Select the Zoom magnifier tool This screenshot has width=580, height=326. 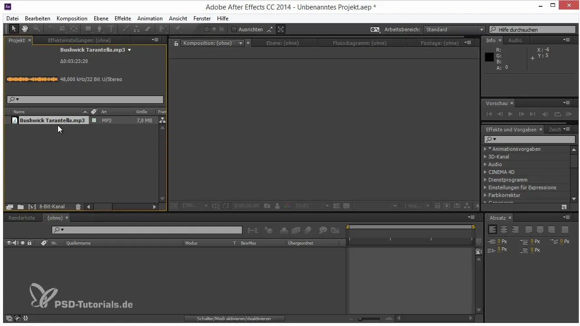click(x=36, y=29)
